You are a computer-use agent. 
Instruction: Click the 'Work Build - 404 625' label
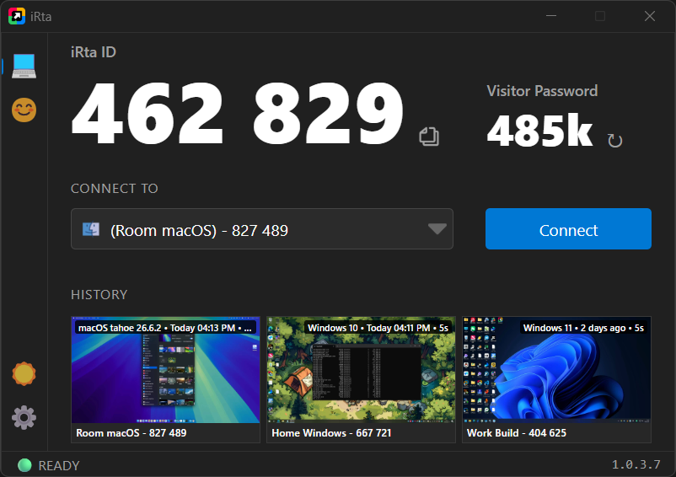(517, 433)
